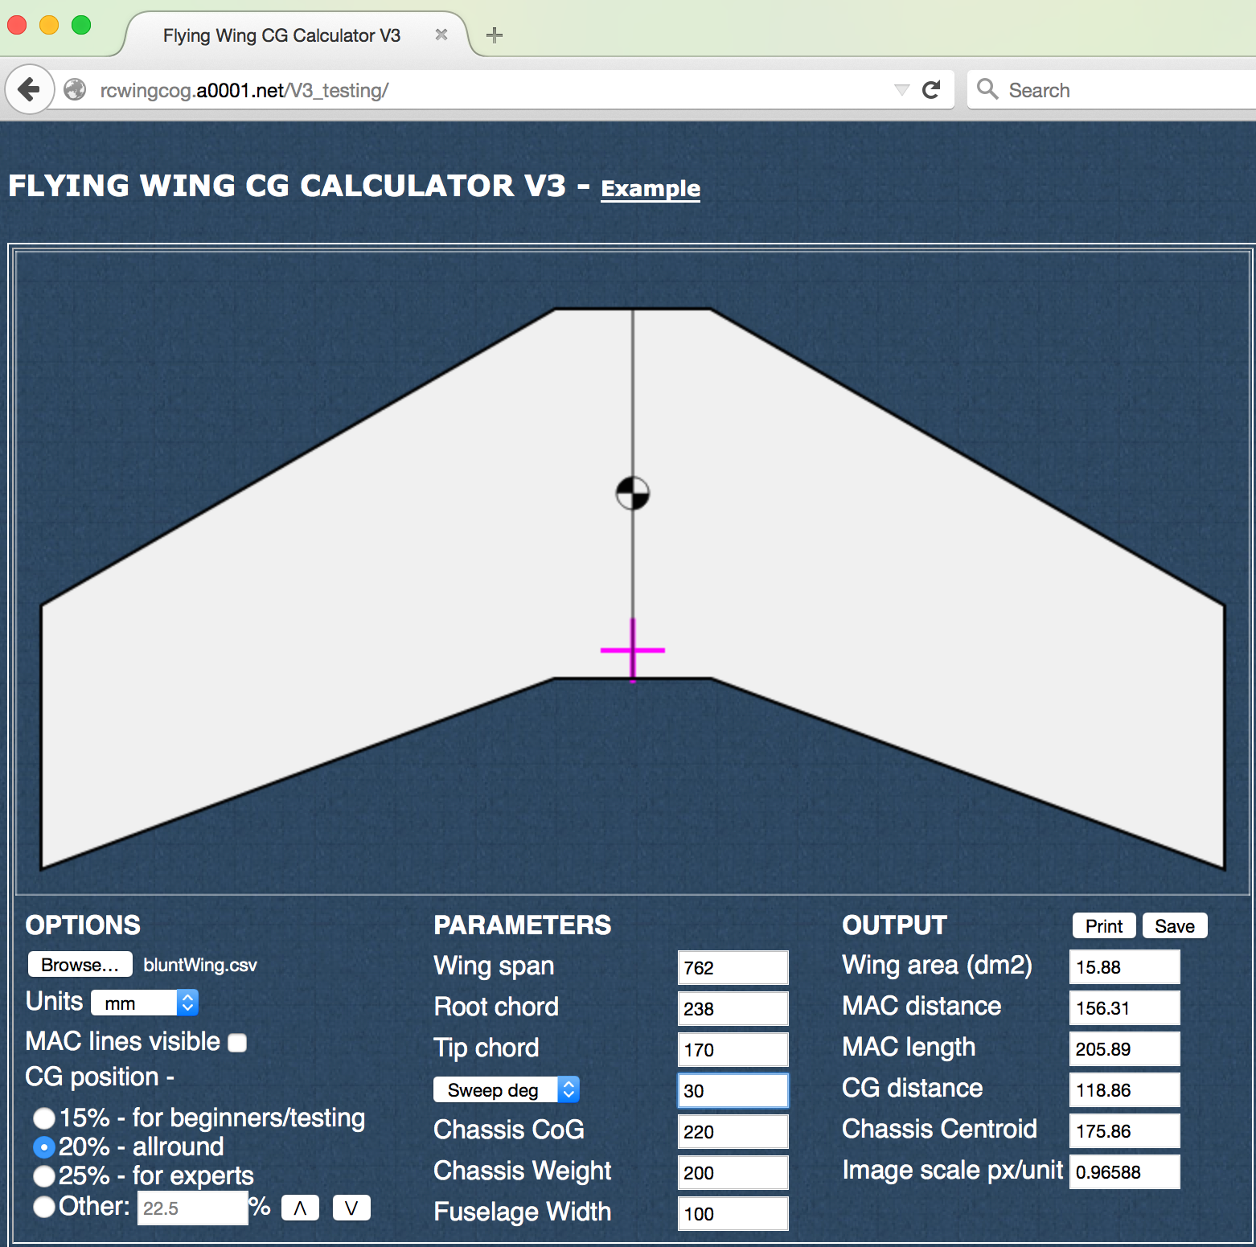Select 25% - for experts CG position

click(44, 1176)
